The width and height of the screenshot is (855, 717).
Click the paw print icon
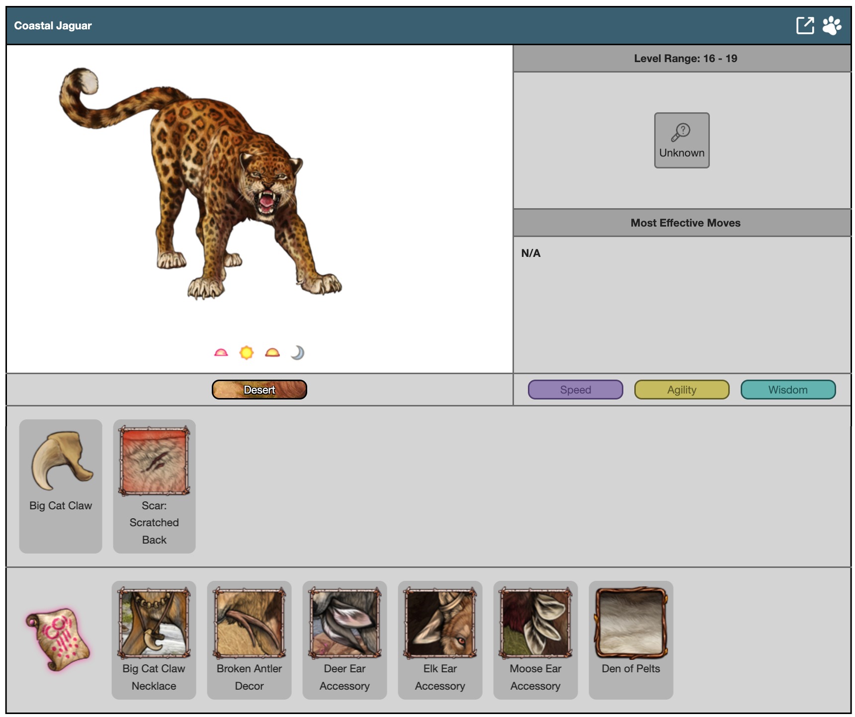click(x=832, y=25)
